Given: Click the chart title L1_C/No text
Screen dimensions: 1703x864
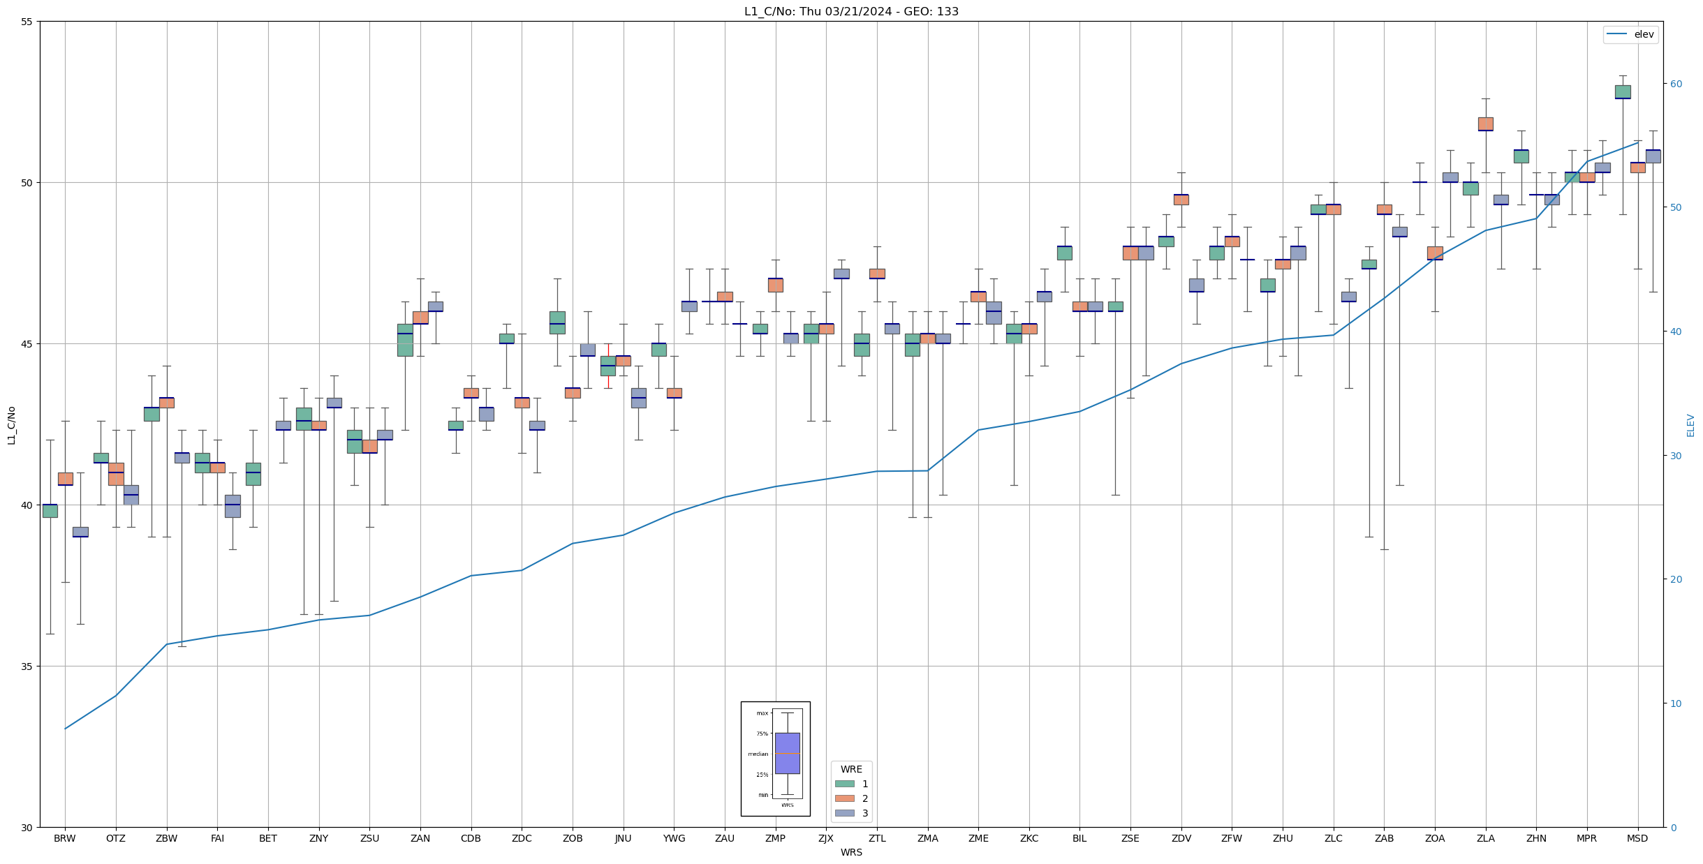Looking at the screenshot, I should (x=851, y=11).
